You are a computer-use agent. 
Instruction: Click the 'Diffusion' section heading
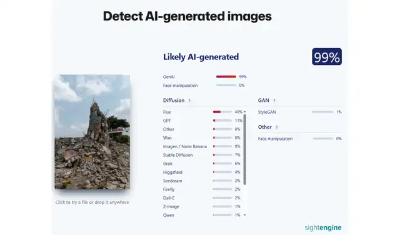174,100
